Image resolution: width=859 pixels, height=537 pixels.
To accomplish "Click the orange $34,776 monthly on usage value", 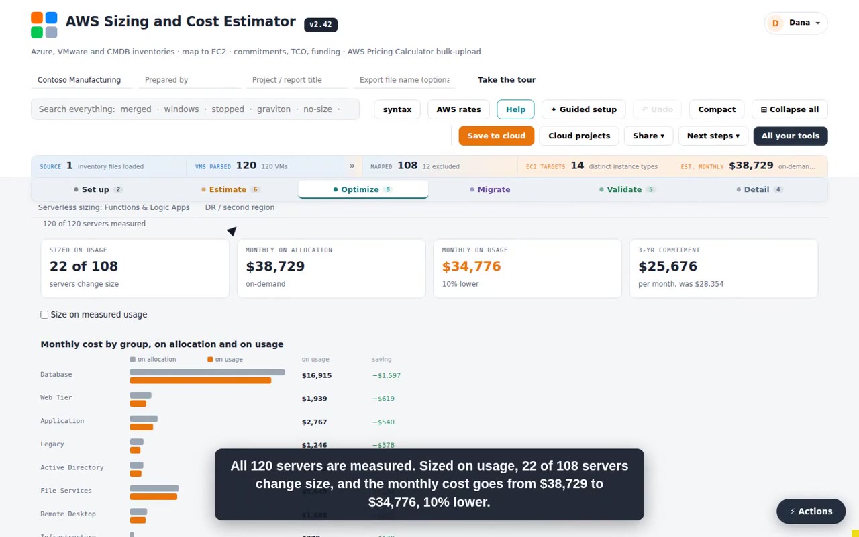I will pos(472,266).
